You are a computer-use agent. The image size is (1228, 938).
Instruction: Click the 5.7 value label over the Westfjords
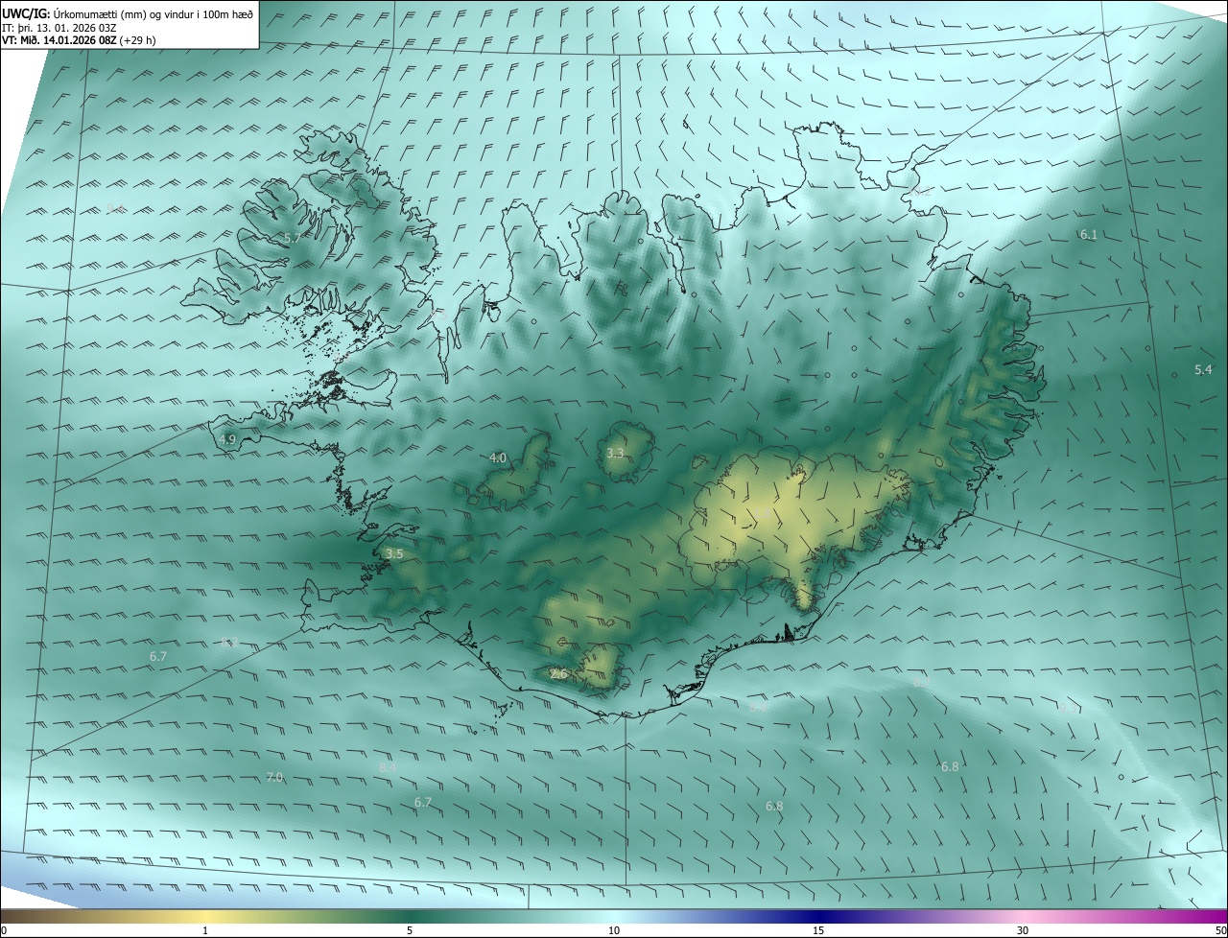[x=293, y=237]
